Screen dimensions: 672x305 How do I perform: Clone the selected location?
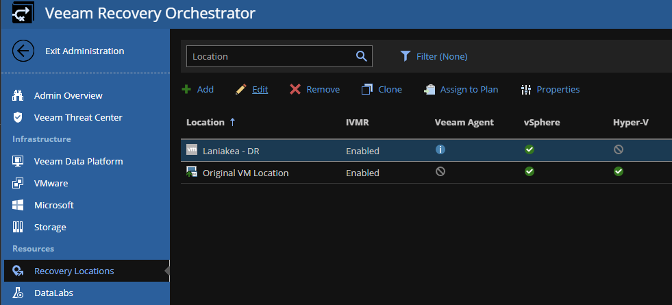click(382, 89)
